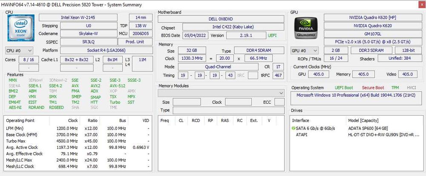Click the memory module ECC box
The height and width of the screenshot is (176, 426).
point(279,102)
